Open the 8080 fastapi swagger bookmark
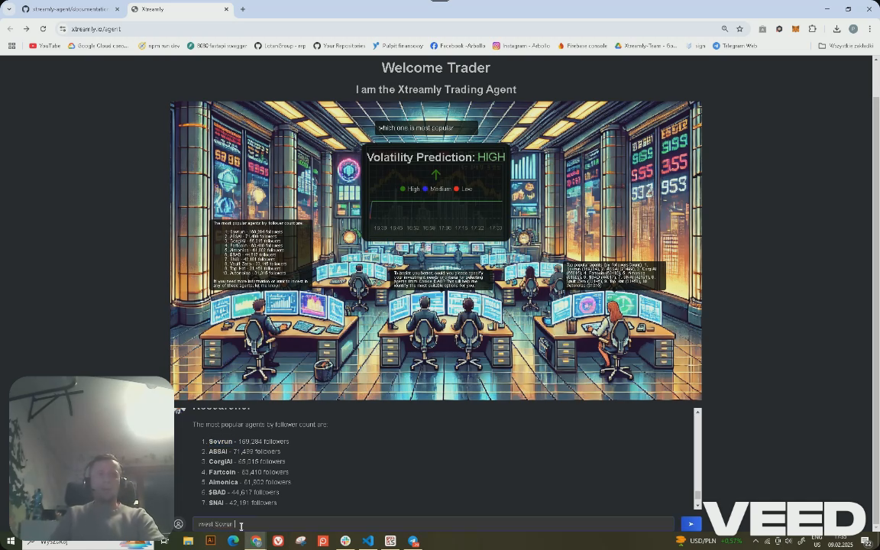 (x=217, y=46)
